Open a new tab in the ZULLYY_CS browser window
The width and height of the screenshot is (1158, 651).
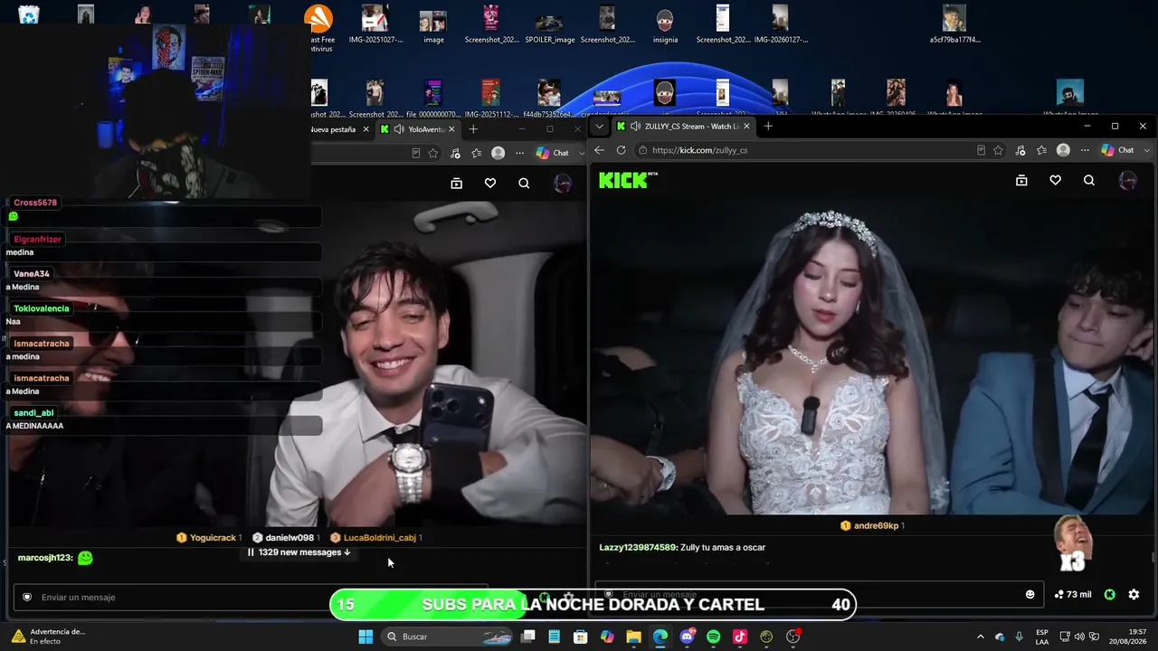click(x=768, y=127)
